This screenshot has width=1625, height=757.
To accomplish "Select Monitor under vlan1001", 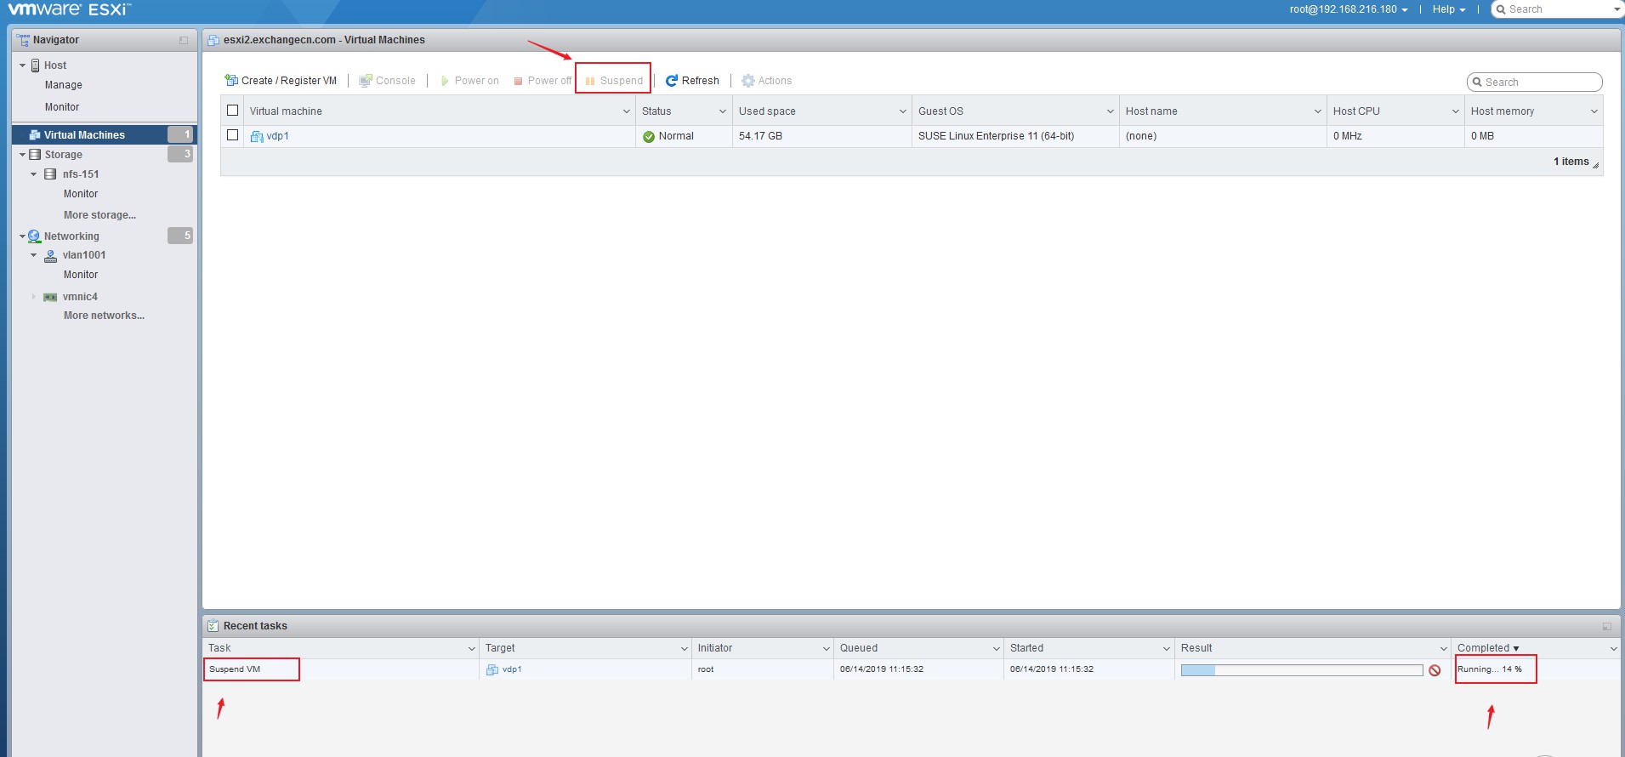I will (x=81, y=275).
